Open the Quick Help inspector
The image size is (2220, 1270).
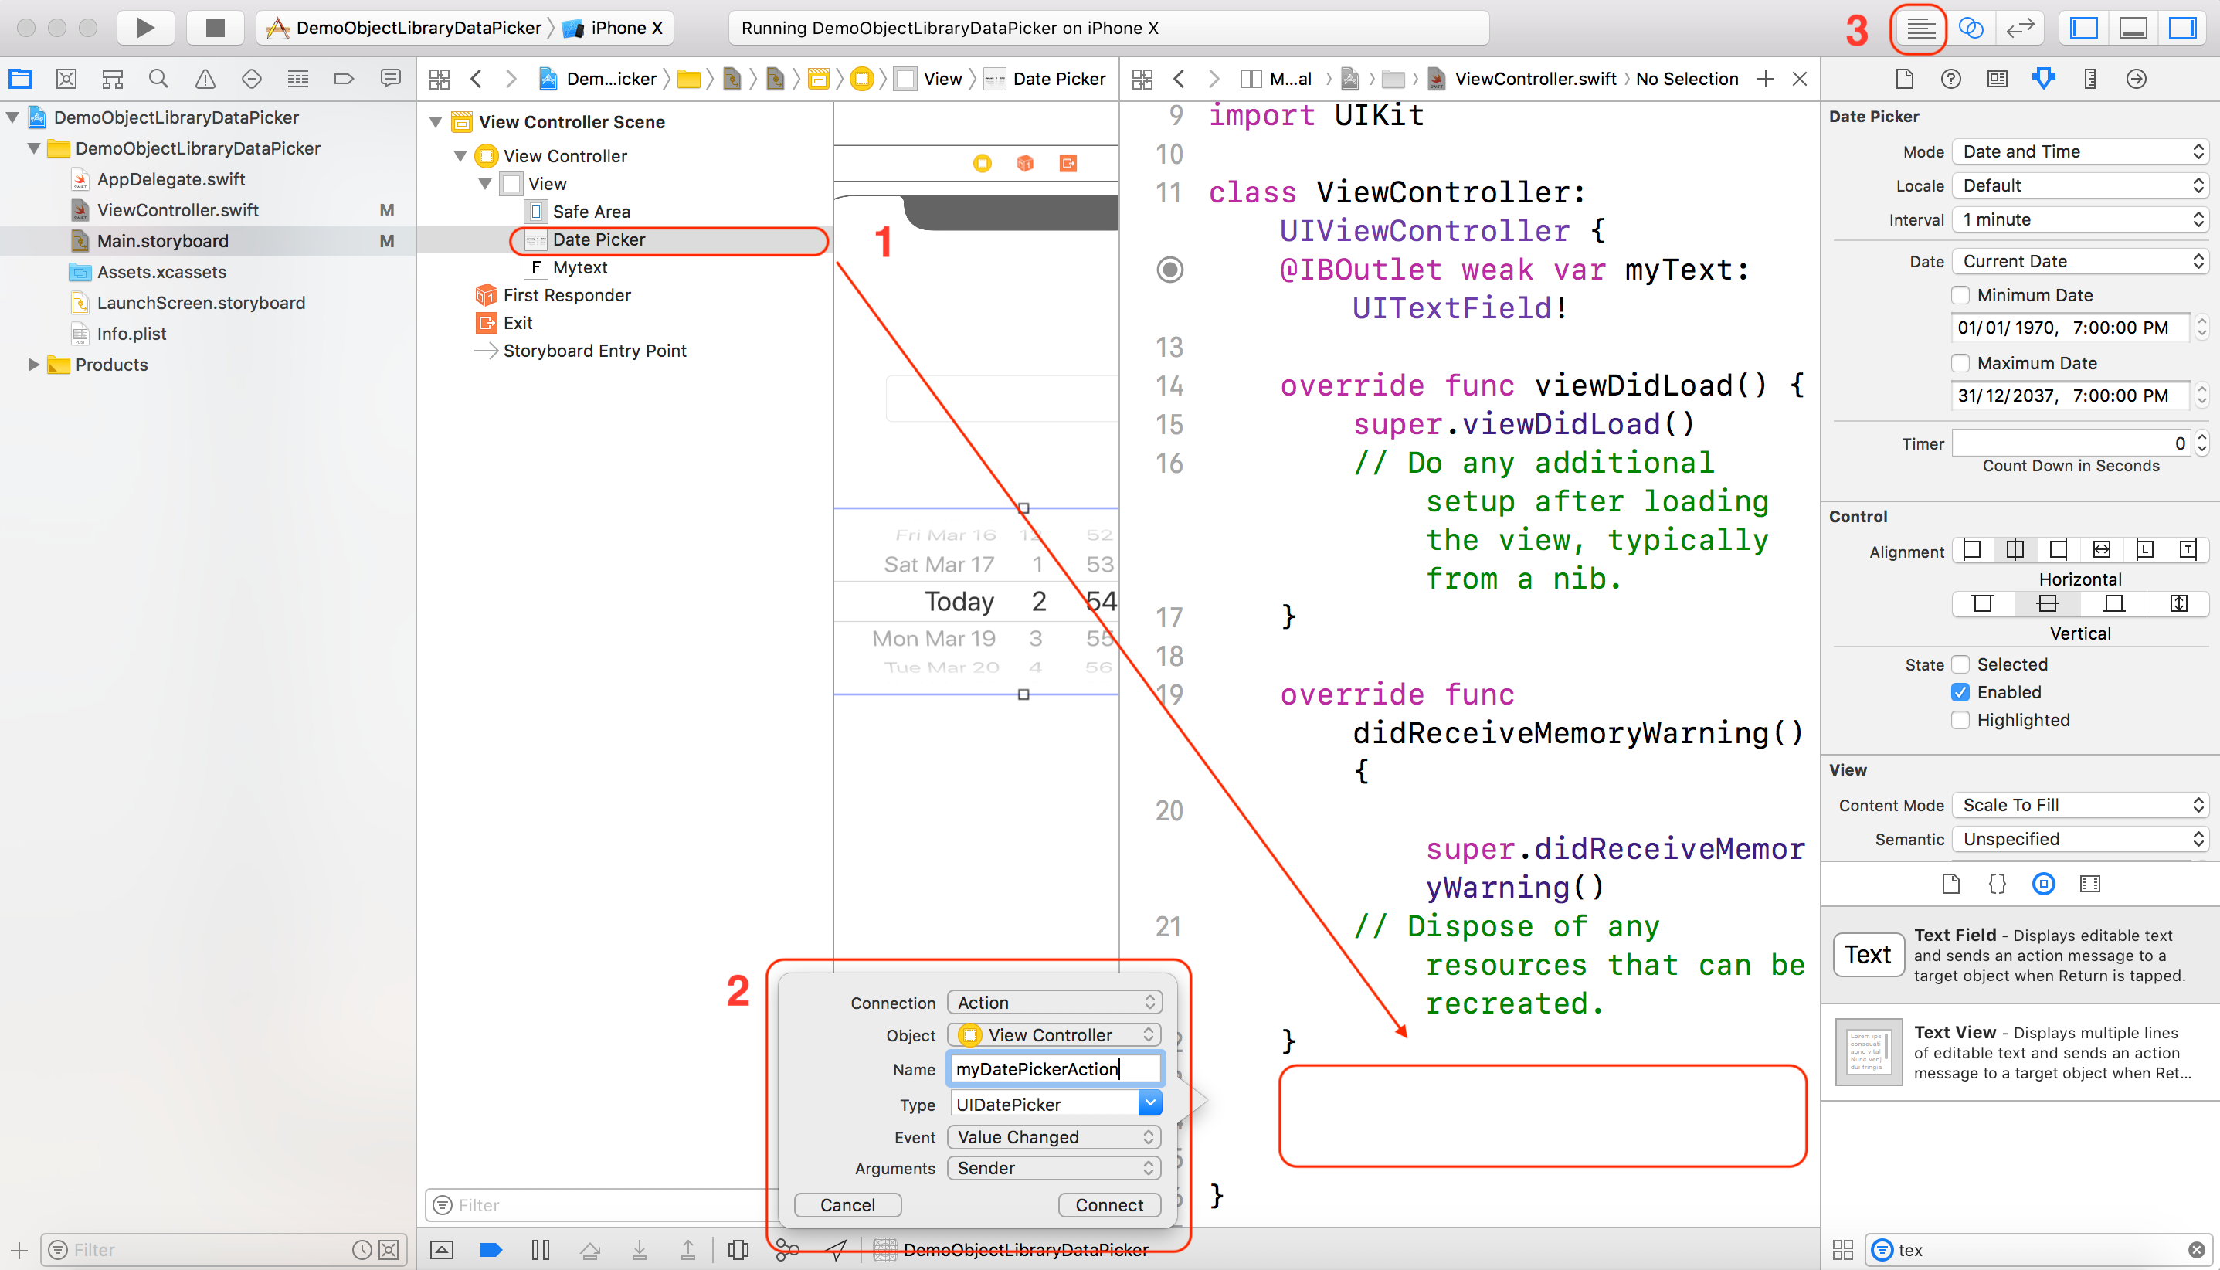[x=1950, y=79]
